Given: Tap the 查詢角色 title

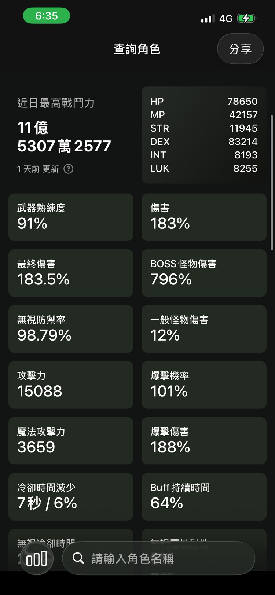Looking at the screenshot, I should pyautogui.click(x=137, y=48).
